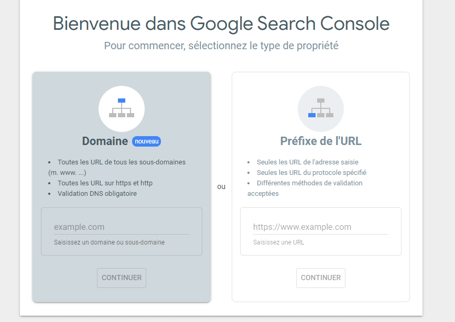Click "Toutes les URL de tous les sous-domaines" bullet
Screen dimensions: 455x322
[122, 162]
